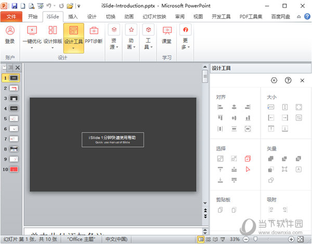Click the first shape union icon under 矢量
The image size is (312, 244).
coord(271,158)
